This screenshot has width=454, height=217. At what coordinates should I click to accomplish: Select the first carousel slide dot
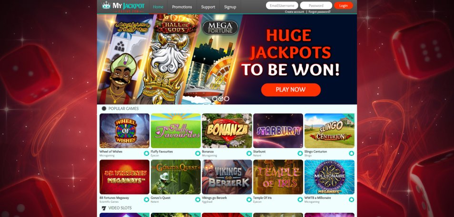215,99
